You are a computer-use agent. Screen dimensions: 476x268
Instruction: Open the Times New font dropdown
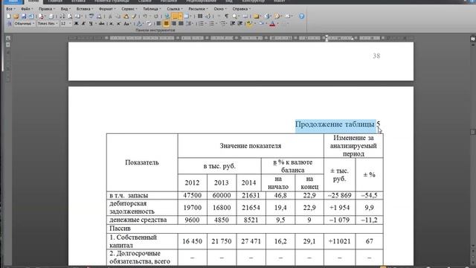[48, 23]
